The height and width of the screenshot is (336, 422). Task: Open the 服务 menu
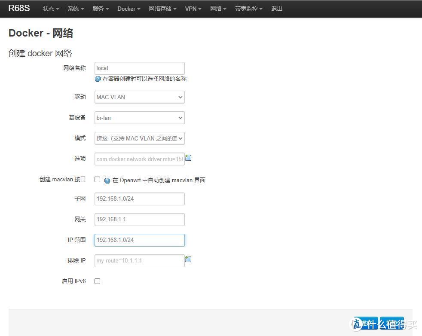pyautogui.click(x=101, y=9)
